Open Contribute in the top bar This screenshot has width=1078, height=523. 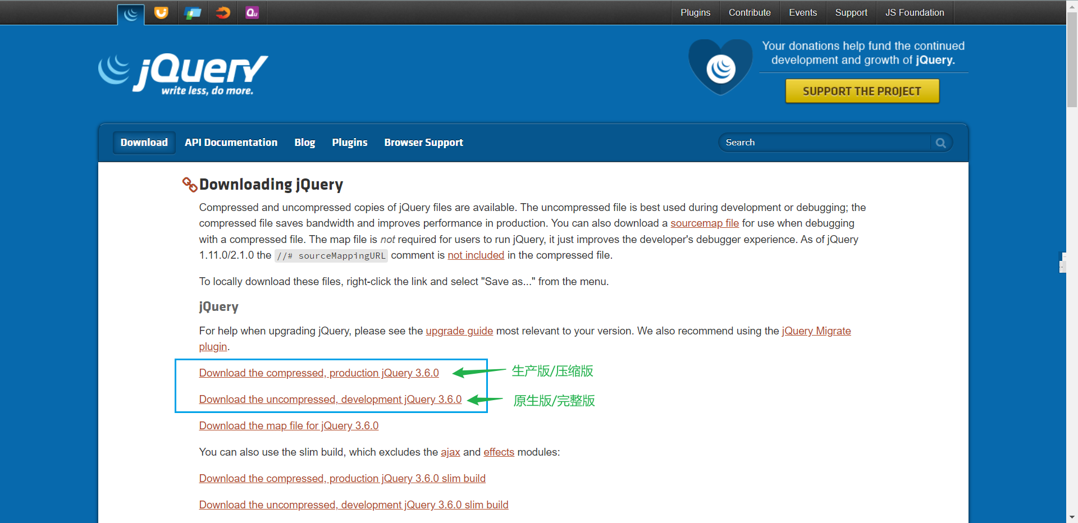[x=750, y=12]
